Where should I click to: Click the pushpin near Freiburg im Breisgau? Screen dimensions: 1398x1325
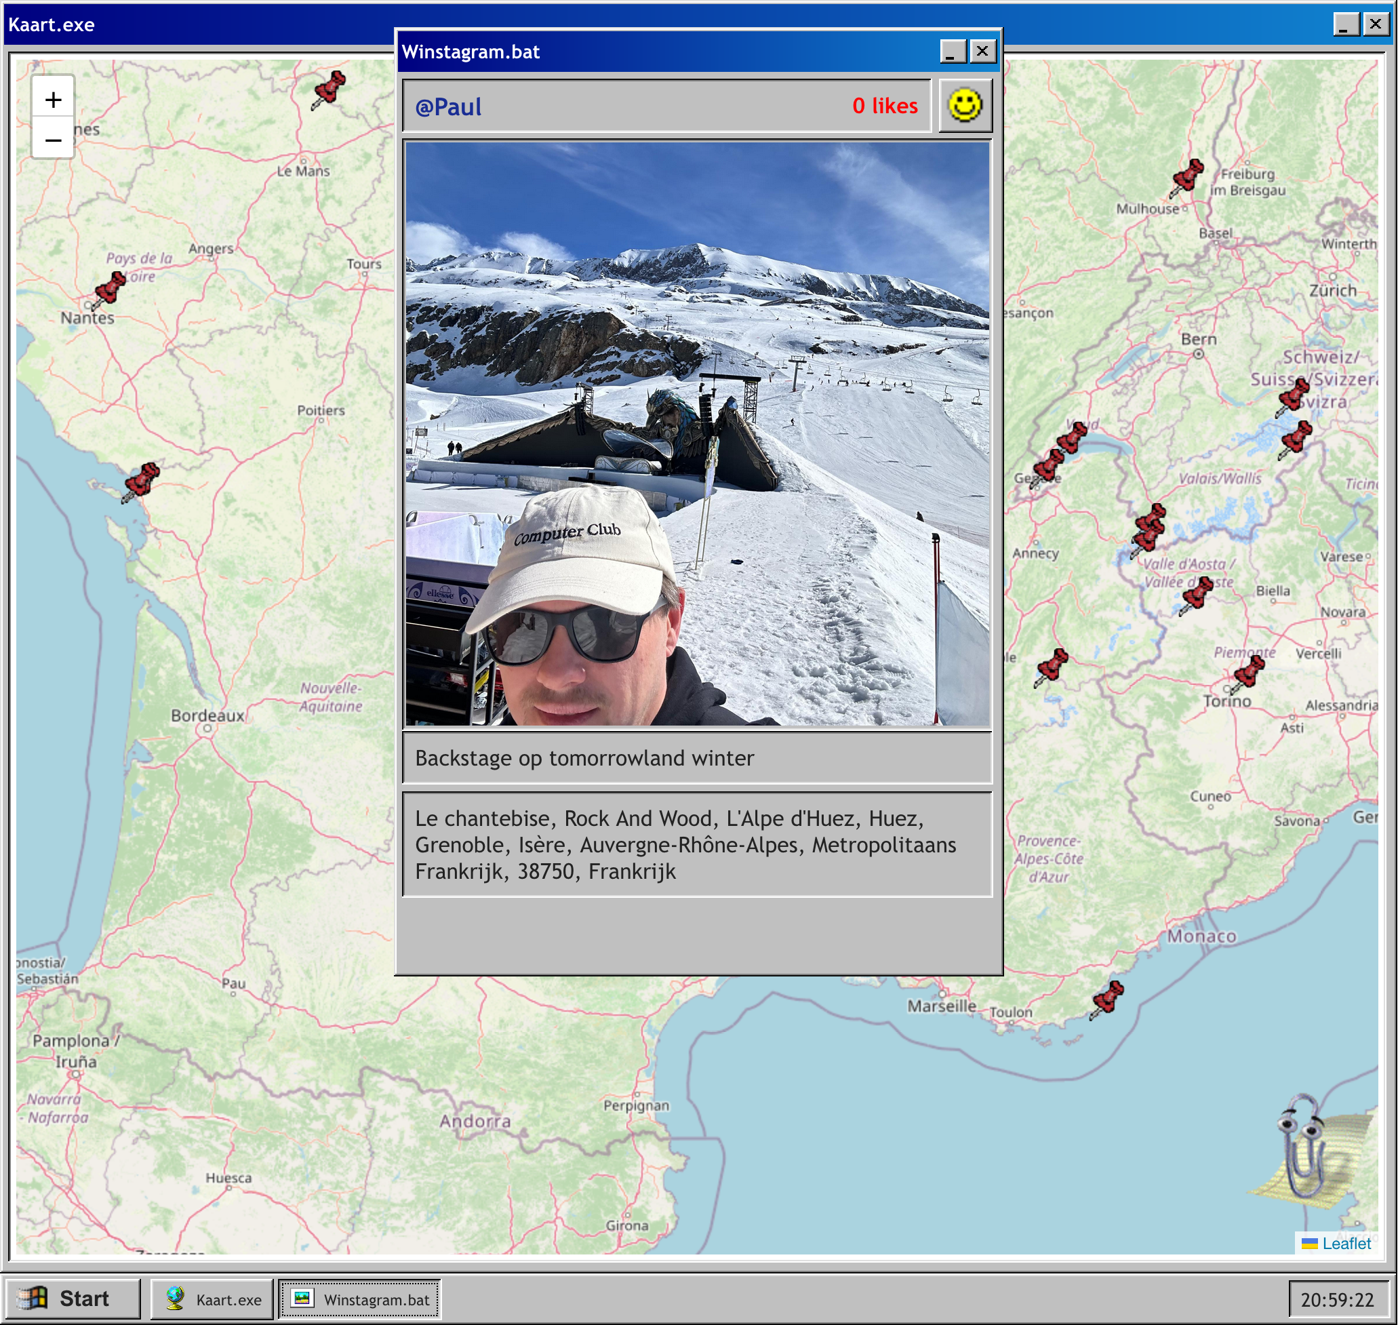1187,176
